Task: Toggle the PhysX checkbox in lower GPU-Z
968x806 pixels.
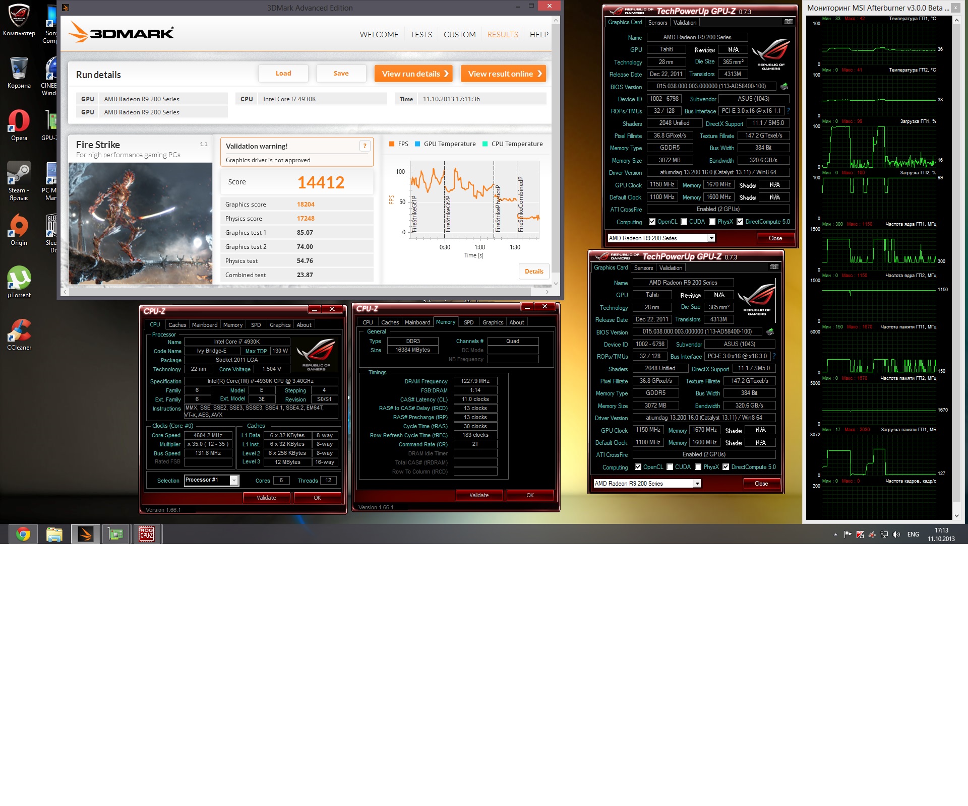Action: coord(698,467)
